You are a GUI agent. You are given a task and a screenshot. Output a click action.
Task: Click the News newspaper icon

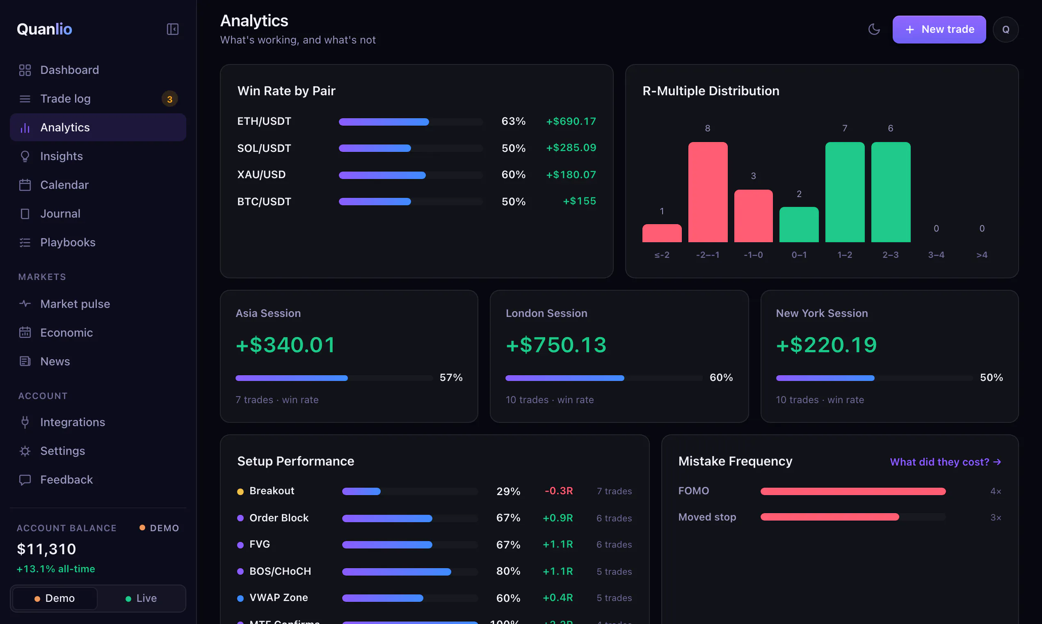[25, 361]
